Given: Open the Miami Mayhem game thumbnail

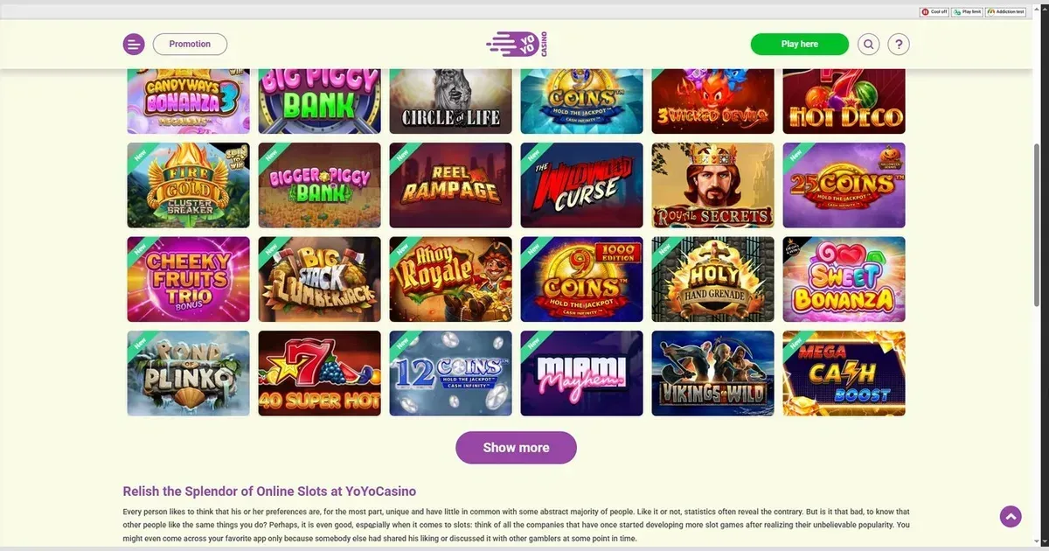Looking at the screenshot, I should click(581, 373).
